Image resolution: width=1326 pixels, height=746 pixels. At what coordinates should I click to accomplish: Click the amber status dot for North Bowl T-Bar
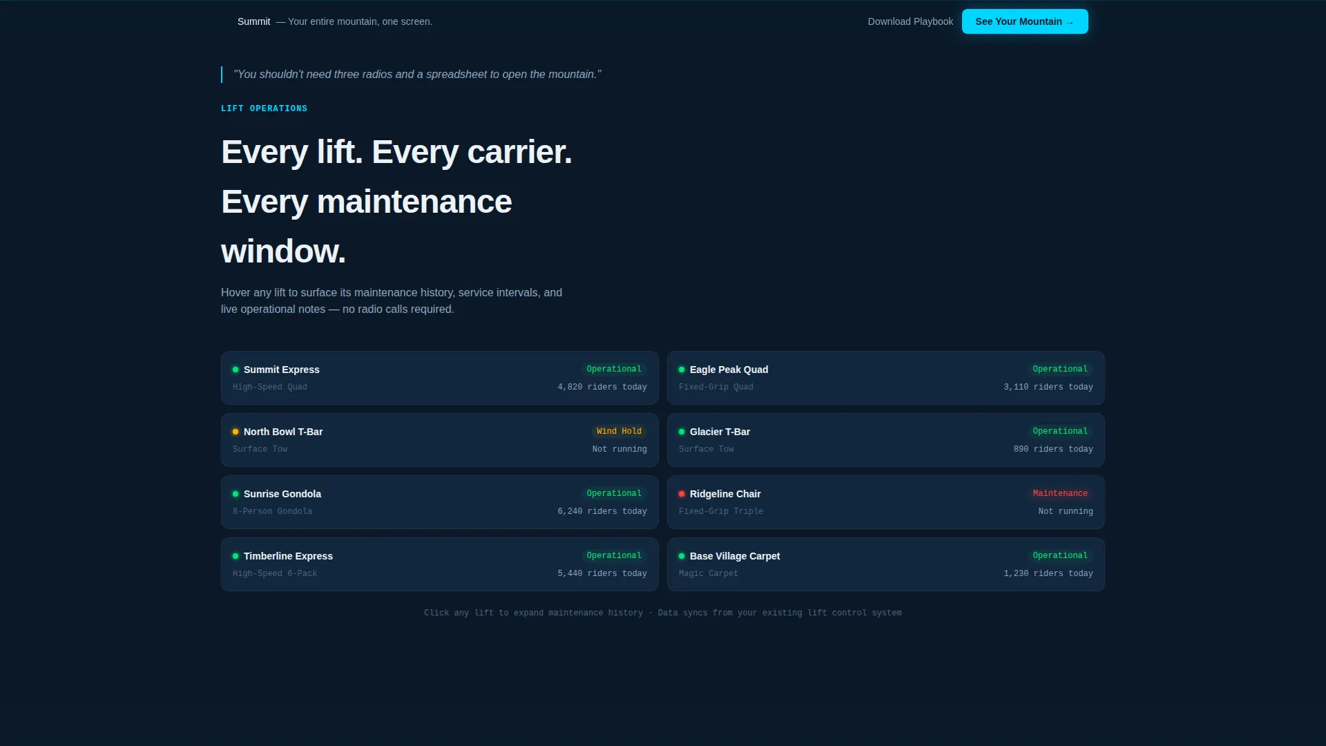tap(236, 432)
